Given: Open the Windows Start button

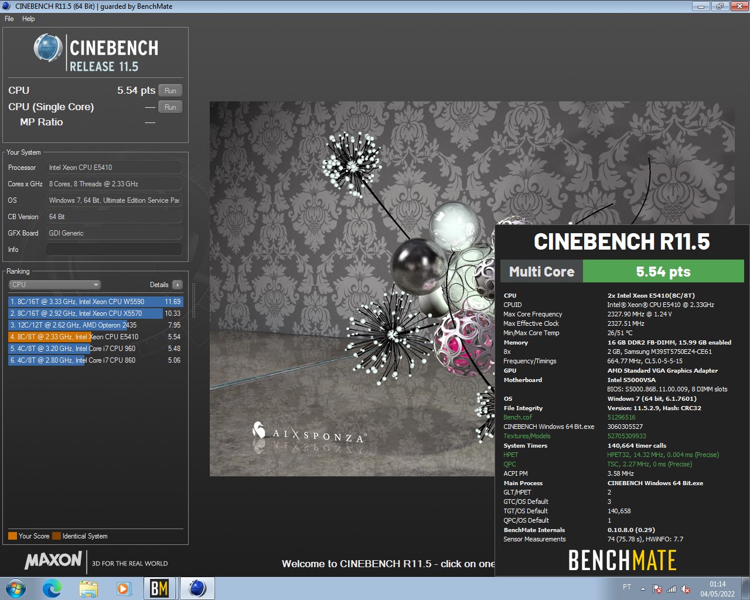Looking at the screenshot, I should click(16, 588).
